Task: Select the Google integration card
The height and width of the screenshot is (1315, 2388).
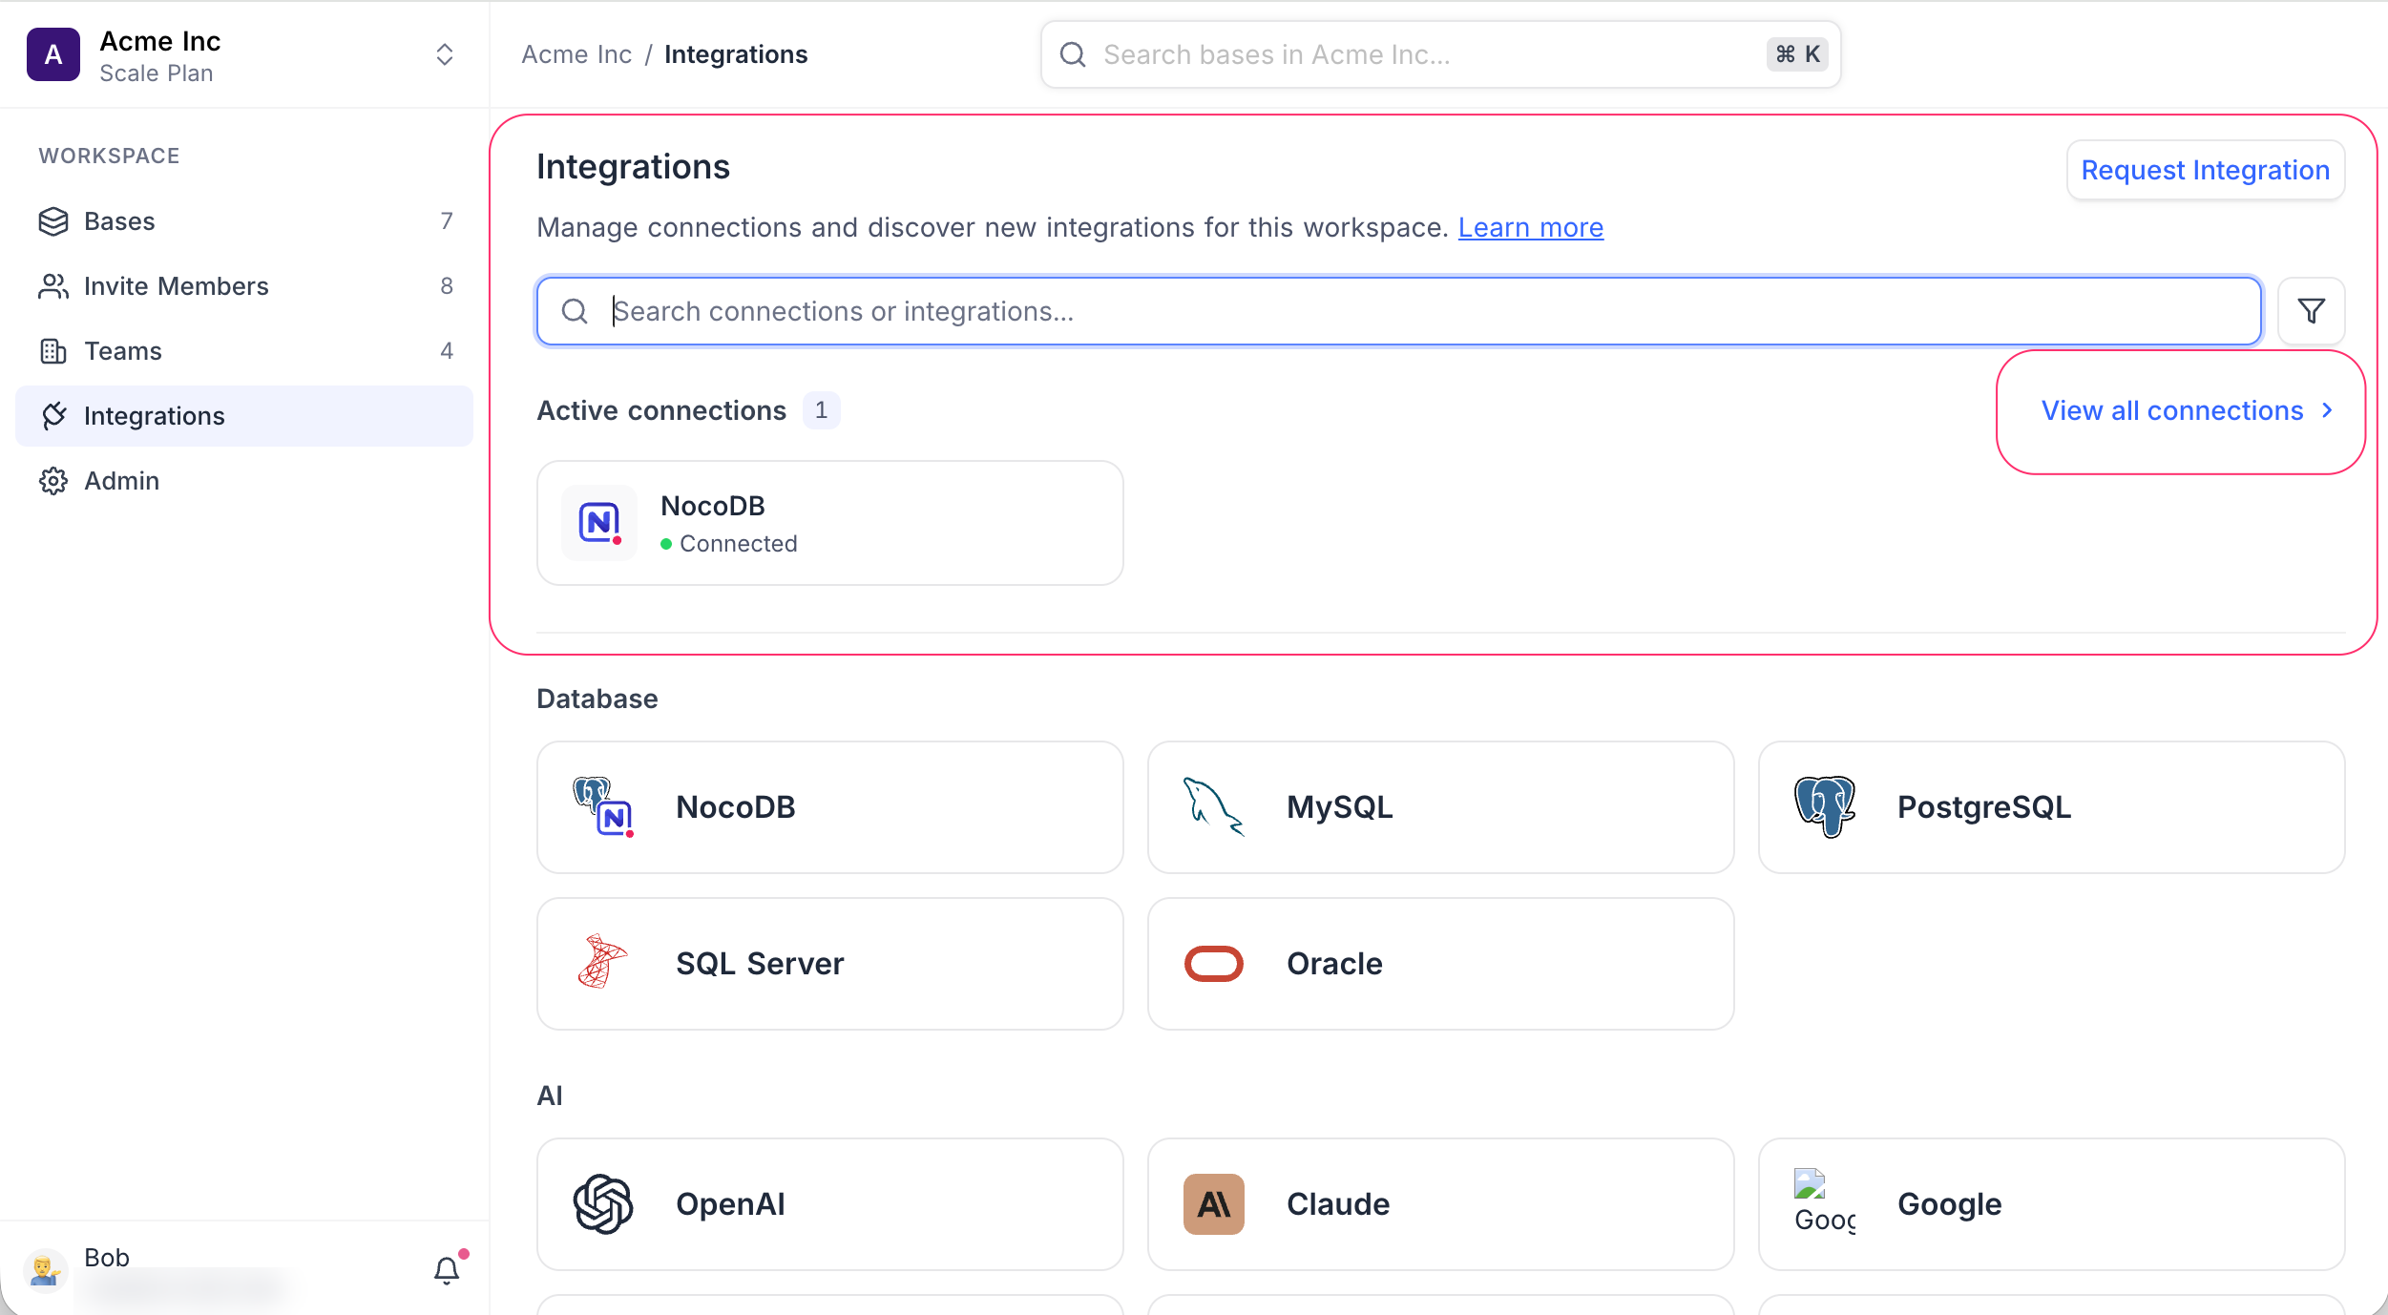Action: coord(2051,1204)
